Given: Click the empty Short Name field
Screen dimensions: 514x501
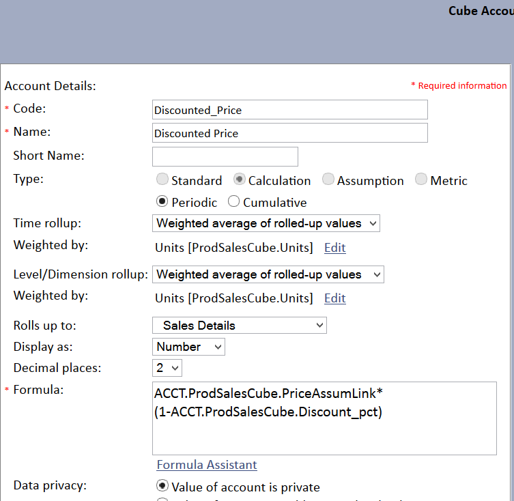Looking at the screenshot, I should tap(225, 156).
